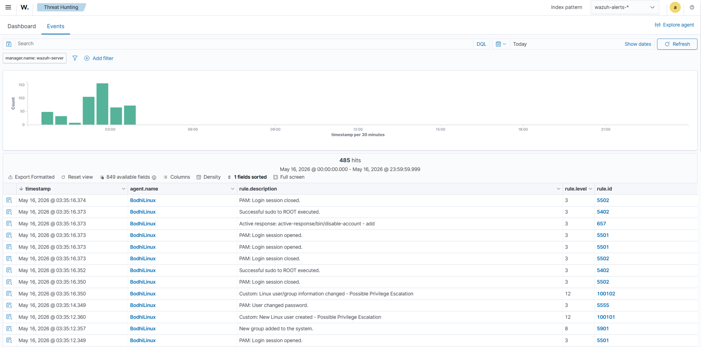Open the help question mark icon
Screen dimensions: 701x354
(692, 7)
